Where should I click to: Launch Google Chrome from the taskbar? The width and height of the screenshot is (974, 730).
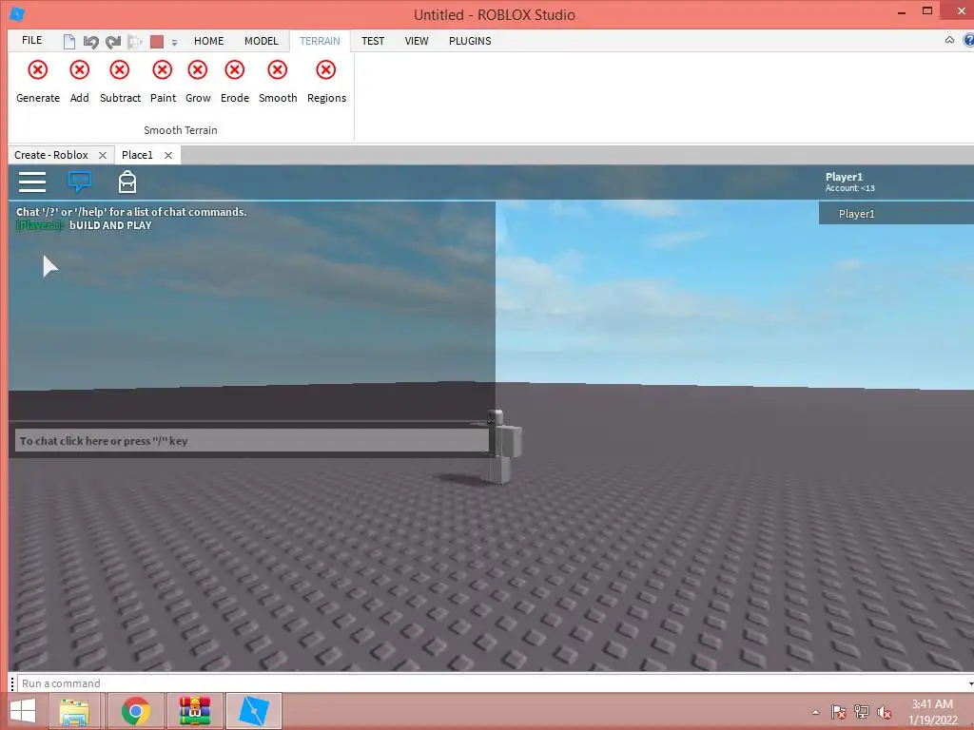click(135, 711)
